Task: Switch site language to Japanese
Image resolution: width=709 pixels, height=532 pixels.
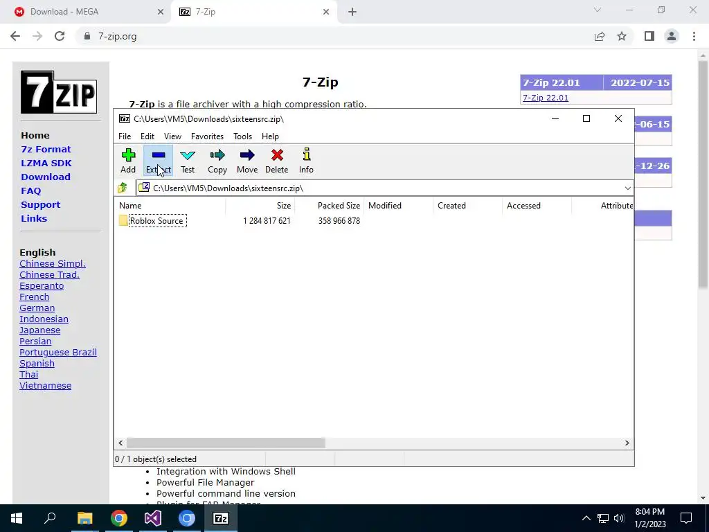Action: 39,330
